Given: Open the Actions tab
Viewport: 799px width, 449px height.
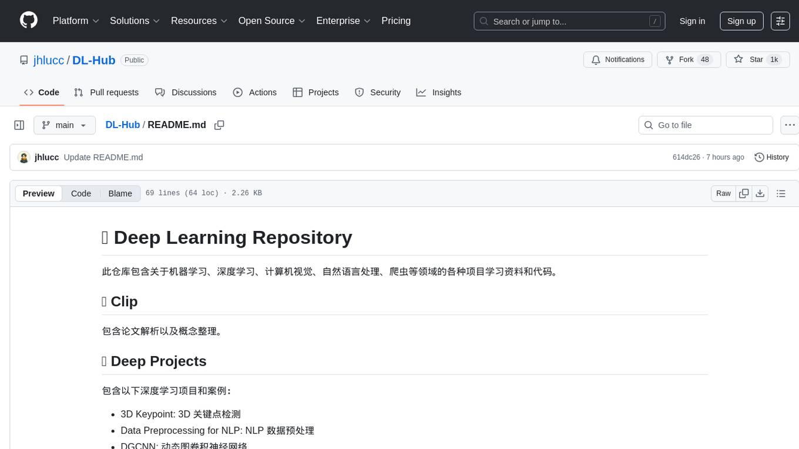Looking at the screenshot, I should (255, 92).
